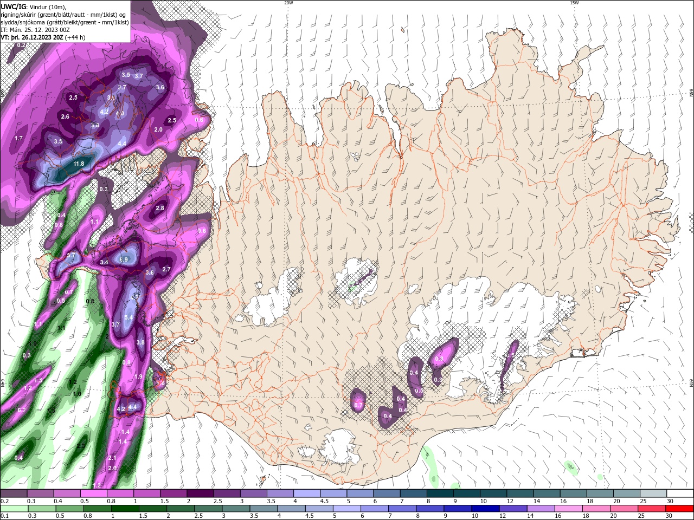This screenshot has width=694, height=520.
Task: Click the 6.9 precipitation value on the map
Action: pyautogui.click(x=124, y=259)
